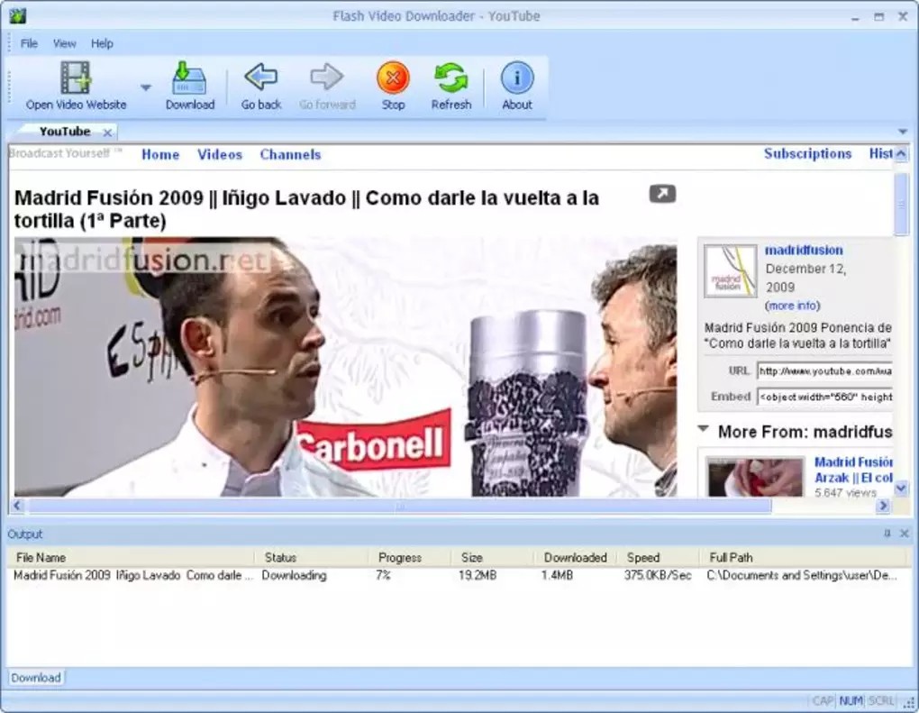Sort by the Size column header

(x=494, y=558)
